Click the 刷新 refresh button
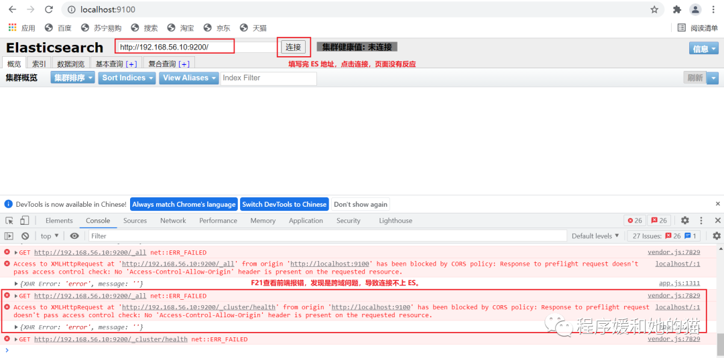Viewport: 724px width, 358px height. [695, 78]
